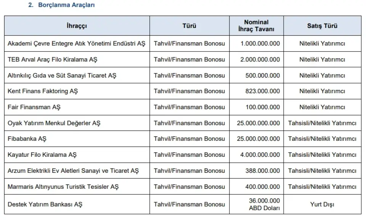Image resolution: width=366 pixels, height=220 pixels.
Task: Select the Yurt Dışı sales type cell
Action: point(322,204)
